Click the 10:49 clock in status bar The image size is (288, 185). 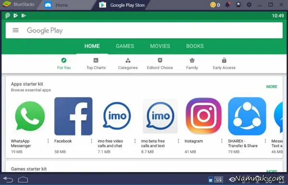point(278,16)
